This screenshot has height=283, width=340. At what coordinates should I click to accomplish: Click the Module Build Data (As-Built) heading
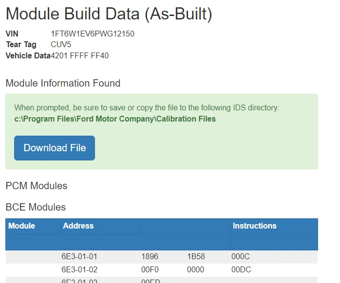coord(109,14)
